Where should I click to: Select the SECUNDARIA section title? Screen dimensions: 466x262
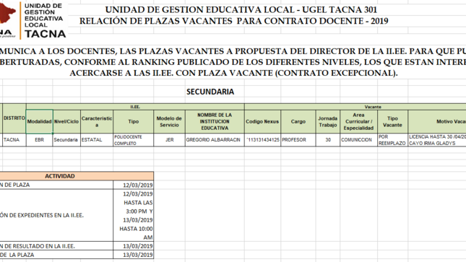(x=210, y=92)
